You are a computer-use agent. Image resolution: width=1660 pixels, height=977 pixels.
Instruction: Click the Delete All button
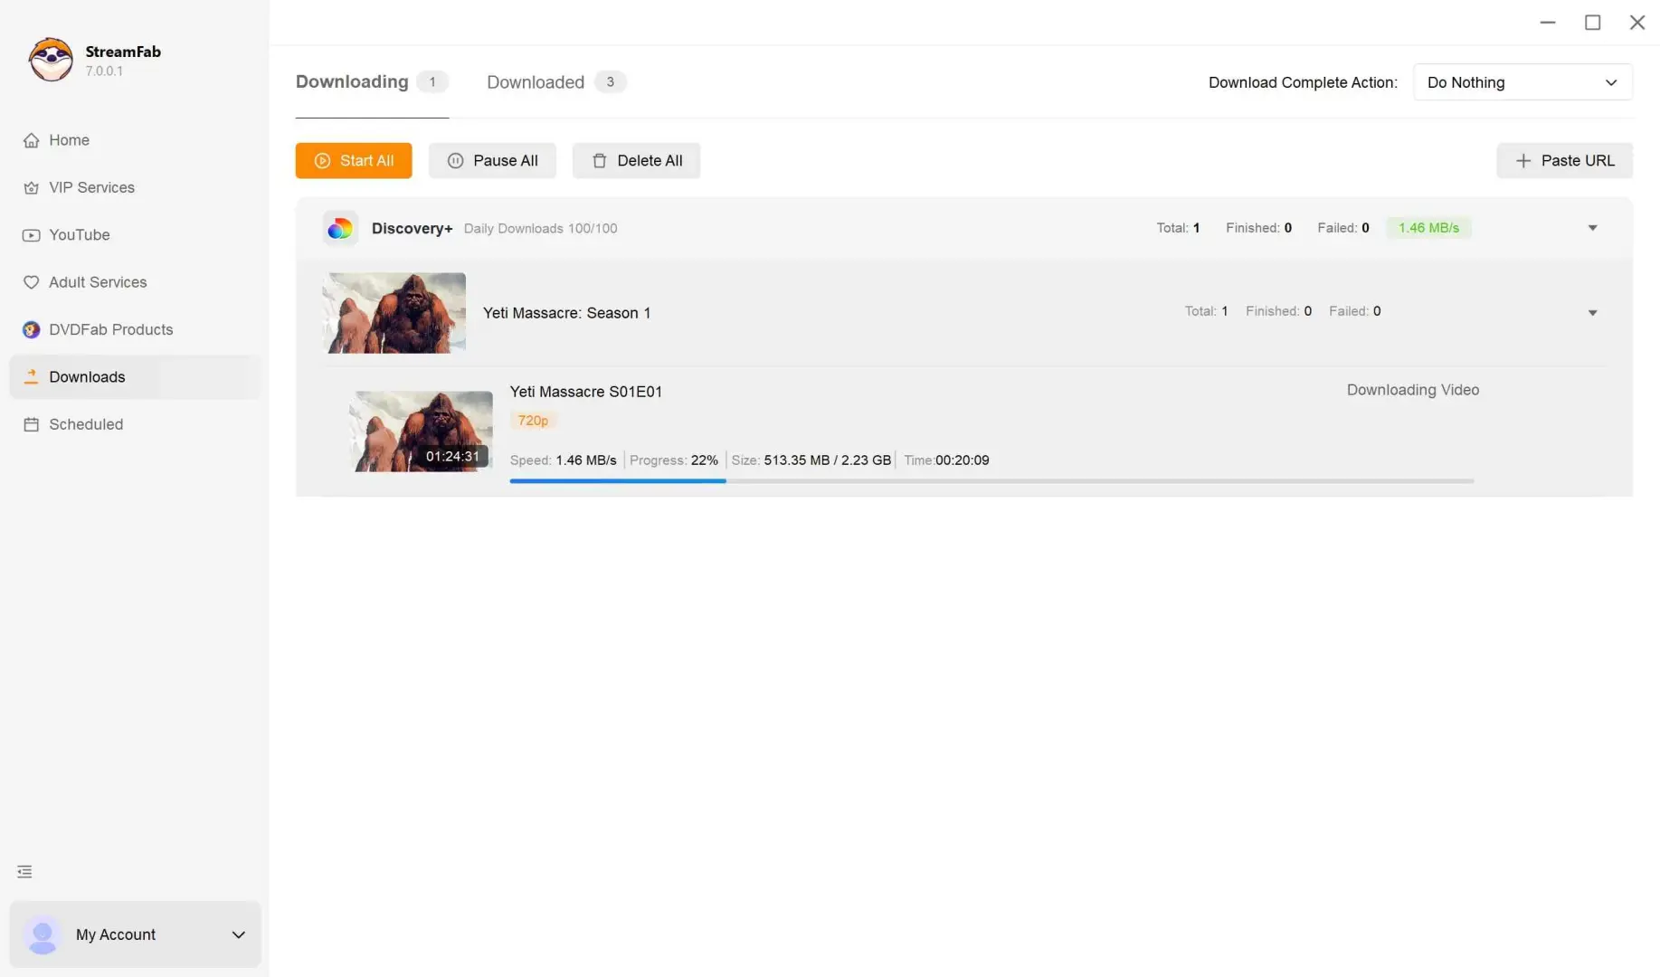(636, 160)
